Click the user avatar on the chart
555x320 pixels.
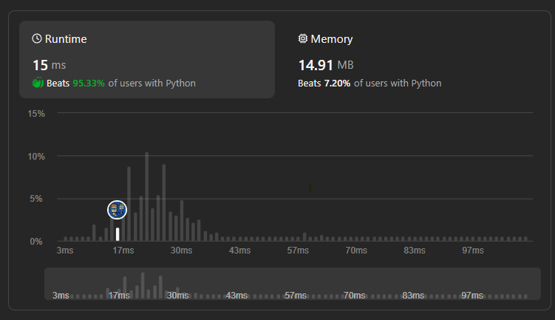coord(117,209)
